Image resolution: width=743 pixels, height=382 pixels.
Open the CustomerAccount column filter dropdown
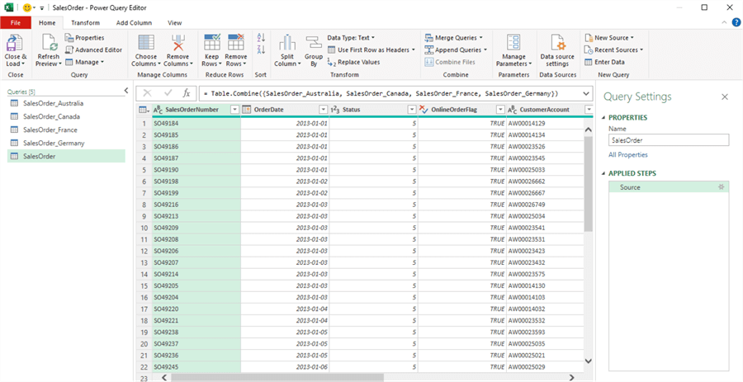pos(589,110)
